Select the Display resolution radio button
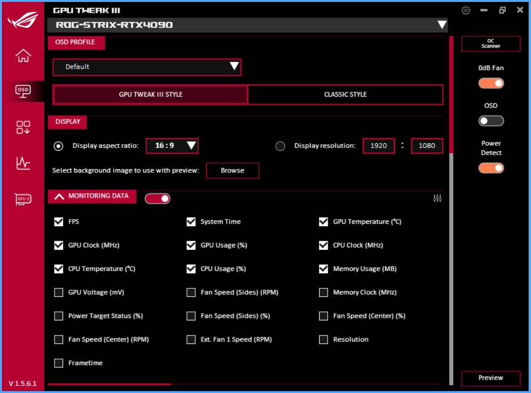 pyautogui.click(x=280, y=146)
